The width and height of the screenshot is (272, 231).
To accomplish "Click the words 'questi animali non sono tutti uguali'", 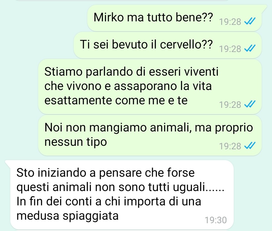I will 111,188.
